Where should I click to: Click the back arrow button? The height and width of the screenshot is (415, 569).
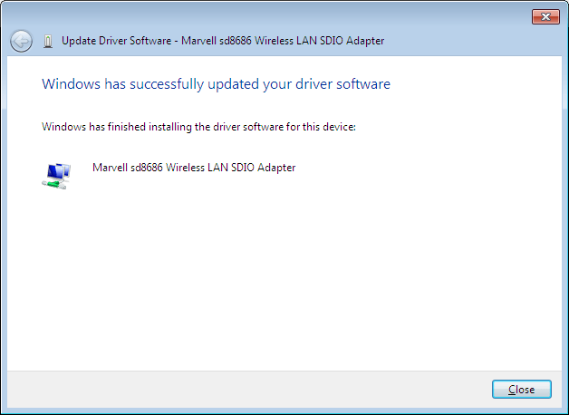tap(21, 41)
